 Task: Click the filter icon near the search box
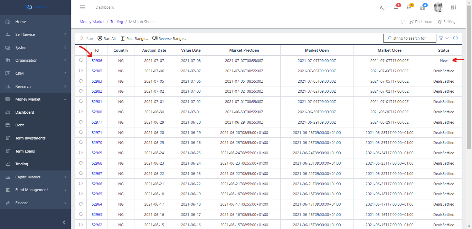click(441, 38)
